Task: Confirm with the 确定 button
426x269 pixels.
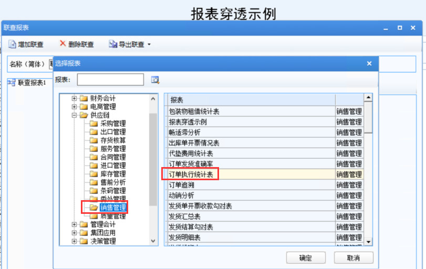Action: (306, 257)
